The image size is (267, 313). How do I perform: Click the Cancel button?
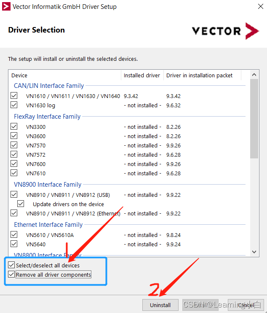246,305
